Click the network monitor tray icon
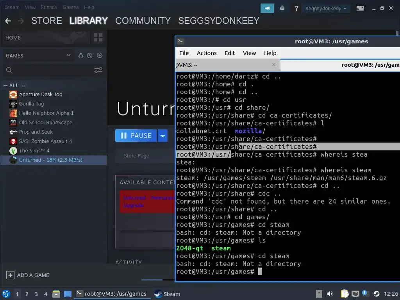This screenshot has height=300, width=400. (355, 294)
